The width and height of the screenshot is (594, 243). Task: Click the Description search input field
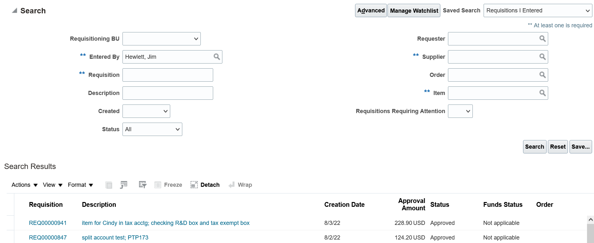pyautogui.click(x=168, y=93)
